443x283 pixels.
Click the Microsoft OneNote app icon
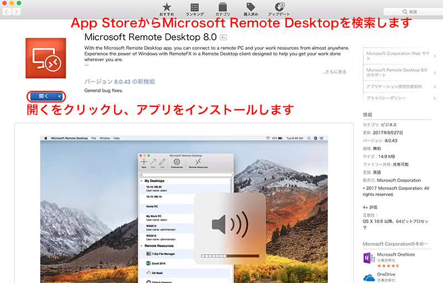click(369, 258)
